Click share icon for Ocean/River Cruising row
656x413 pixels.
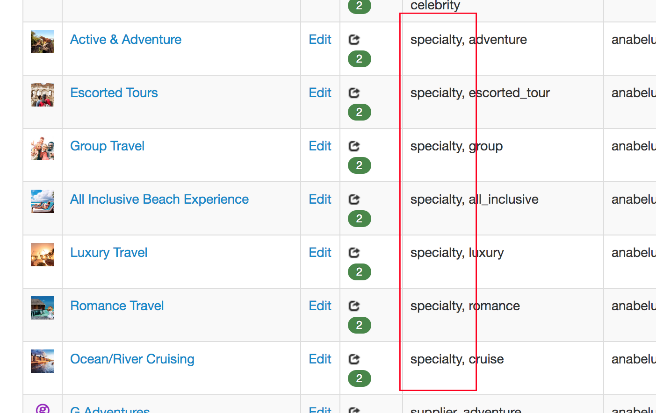(354, 359)
